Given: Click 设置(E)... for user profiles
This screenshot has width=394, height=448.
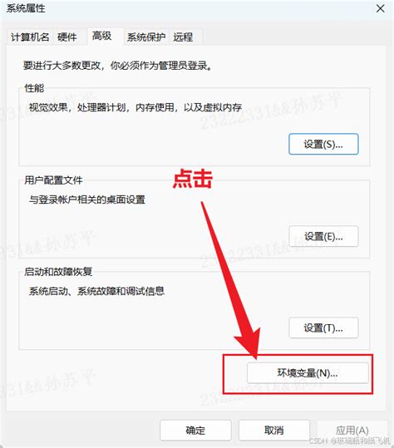Looking at the screenshot, I should click(323, 236).
